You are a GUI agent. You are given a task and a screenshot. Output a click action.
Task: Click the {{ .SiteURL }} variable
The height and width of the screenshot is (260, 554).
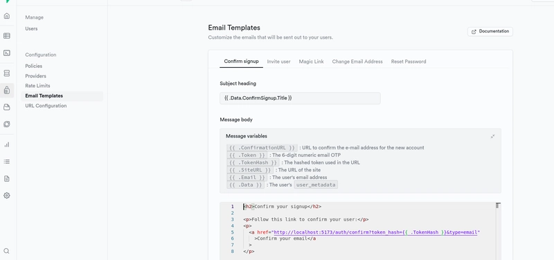250,170
